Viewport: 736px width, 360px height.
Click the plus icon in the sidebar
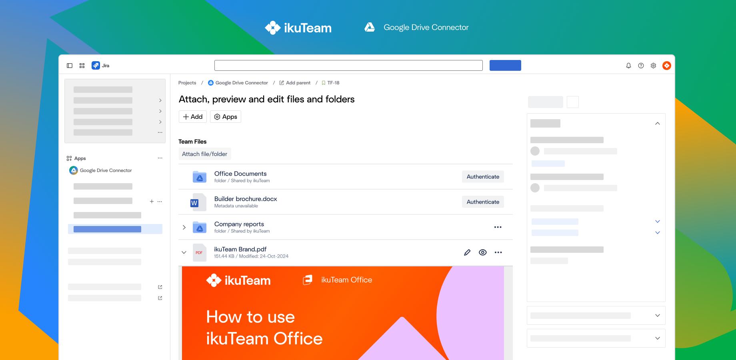click(152, 201)
